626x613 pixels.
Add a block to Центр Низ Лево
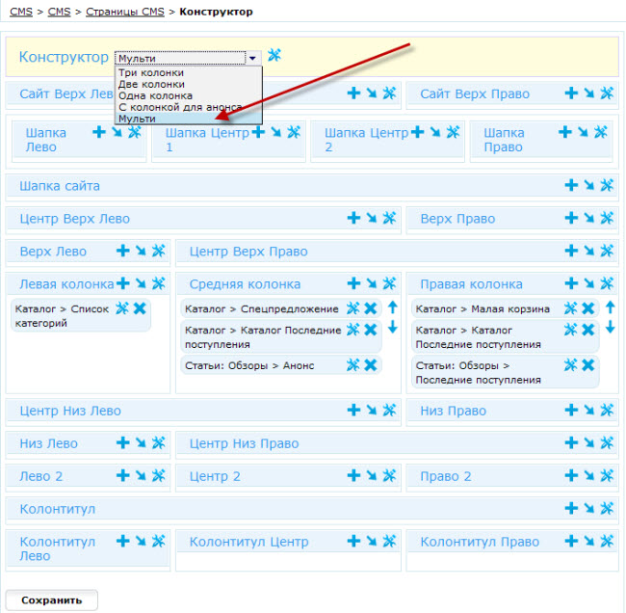[x=353, y=410]
